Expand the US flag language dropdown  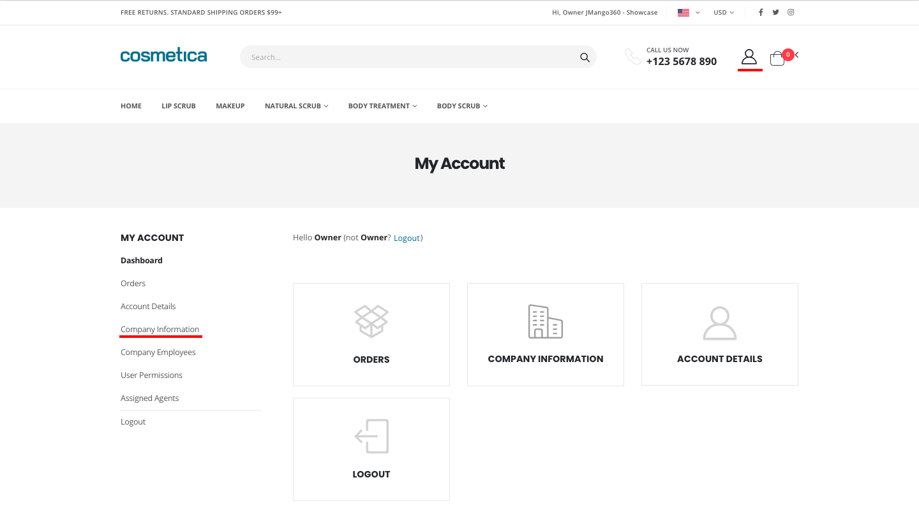coord(689,12)
